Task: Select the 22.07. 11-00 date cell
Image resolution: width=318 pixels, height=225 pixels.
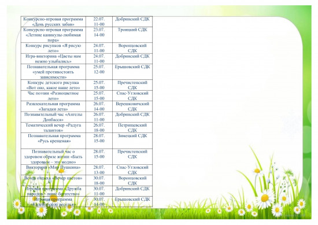Action: [x=99, y=22]
